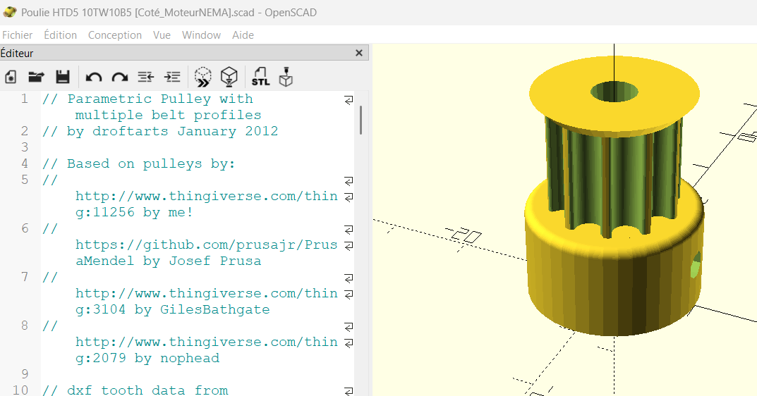Click the "g:3104 by GilesBathgate" text

point(172,309)
